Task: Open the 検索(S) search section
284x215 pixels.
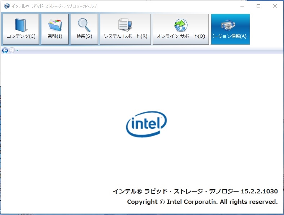Action: pyautogui.click(x=84, y=29)
